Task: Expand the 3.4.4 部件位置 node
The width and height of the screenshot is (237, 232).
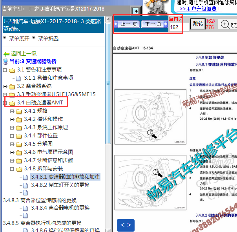Action: (x=12, y=136)
